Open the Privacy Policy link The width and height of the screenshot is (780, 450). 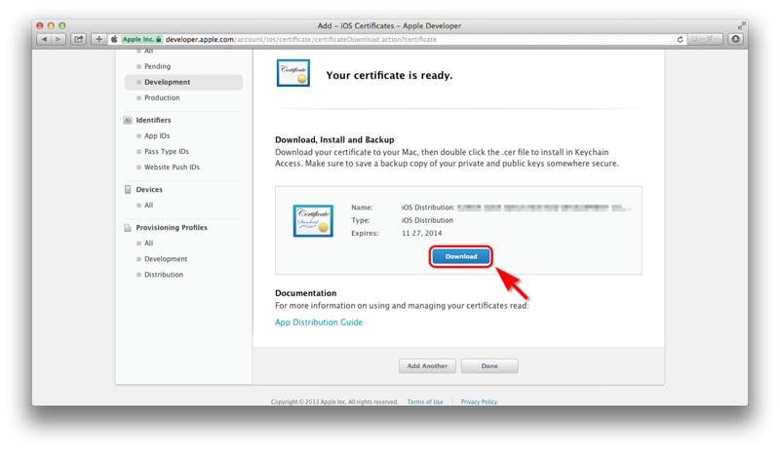point(479,402)
